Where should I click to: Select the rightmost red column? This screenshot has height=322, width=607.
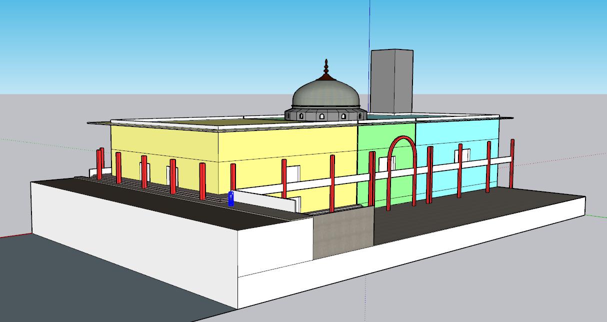coord(512,163)
